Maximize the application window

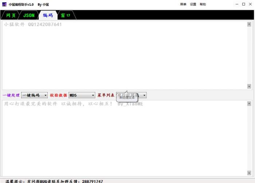244,4
